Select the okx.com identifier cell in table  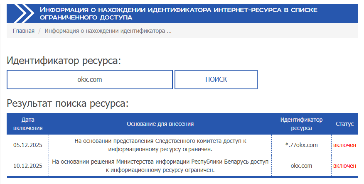tap(301, 166)
